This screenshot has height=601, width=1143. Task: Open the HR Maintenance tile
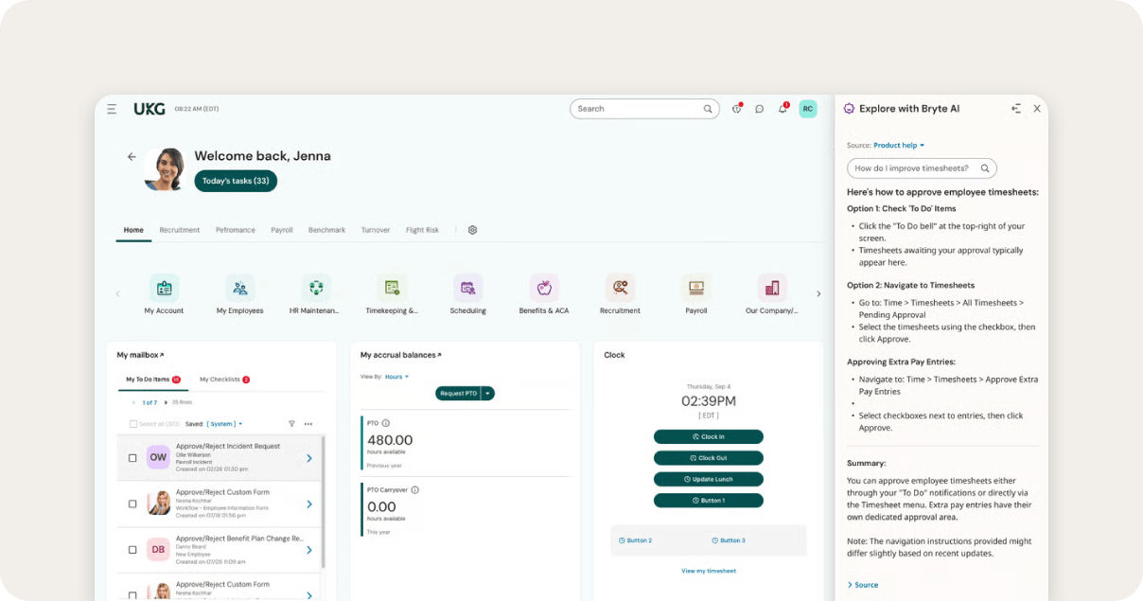[x=316, y=295]
